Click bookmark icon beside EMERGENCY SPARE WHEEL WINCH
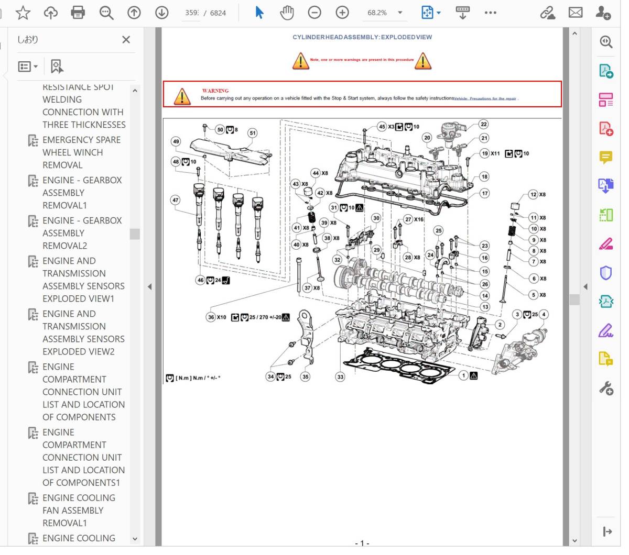 (x=33, y=140)
